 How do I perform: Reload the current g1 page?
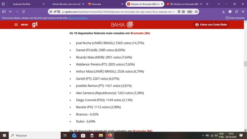[x=23, y=12]
